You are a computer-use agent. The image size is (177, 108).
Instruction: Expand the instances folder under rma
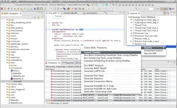[9, 68]
